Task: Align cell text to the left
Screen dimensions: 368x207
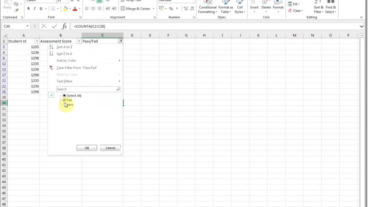Action: pos(87,9)
